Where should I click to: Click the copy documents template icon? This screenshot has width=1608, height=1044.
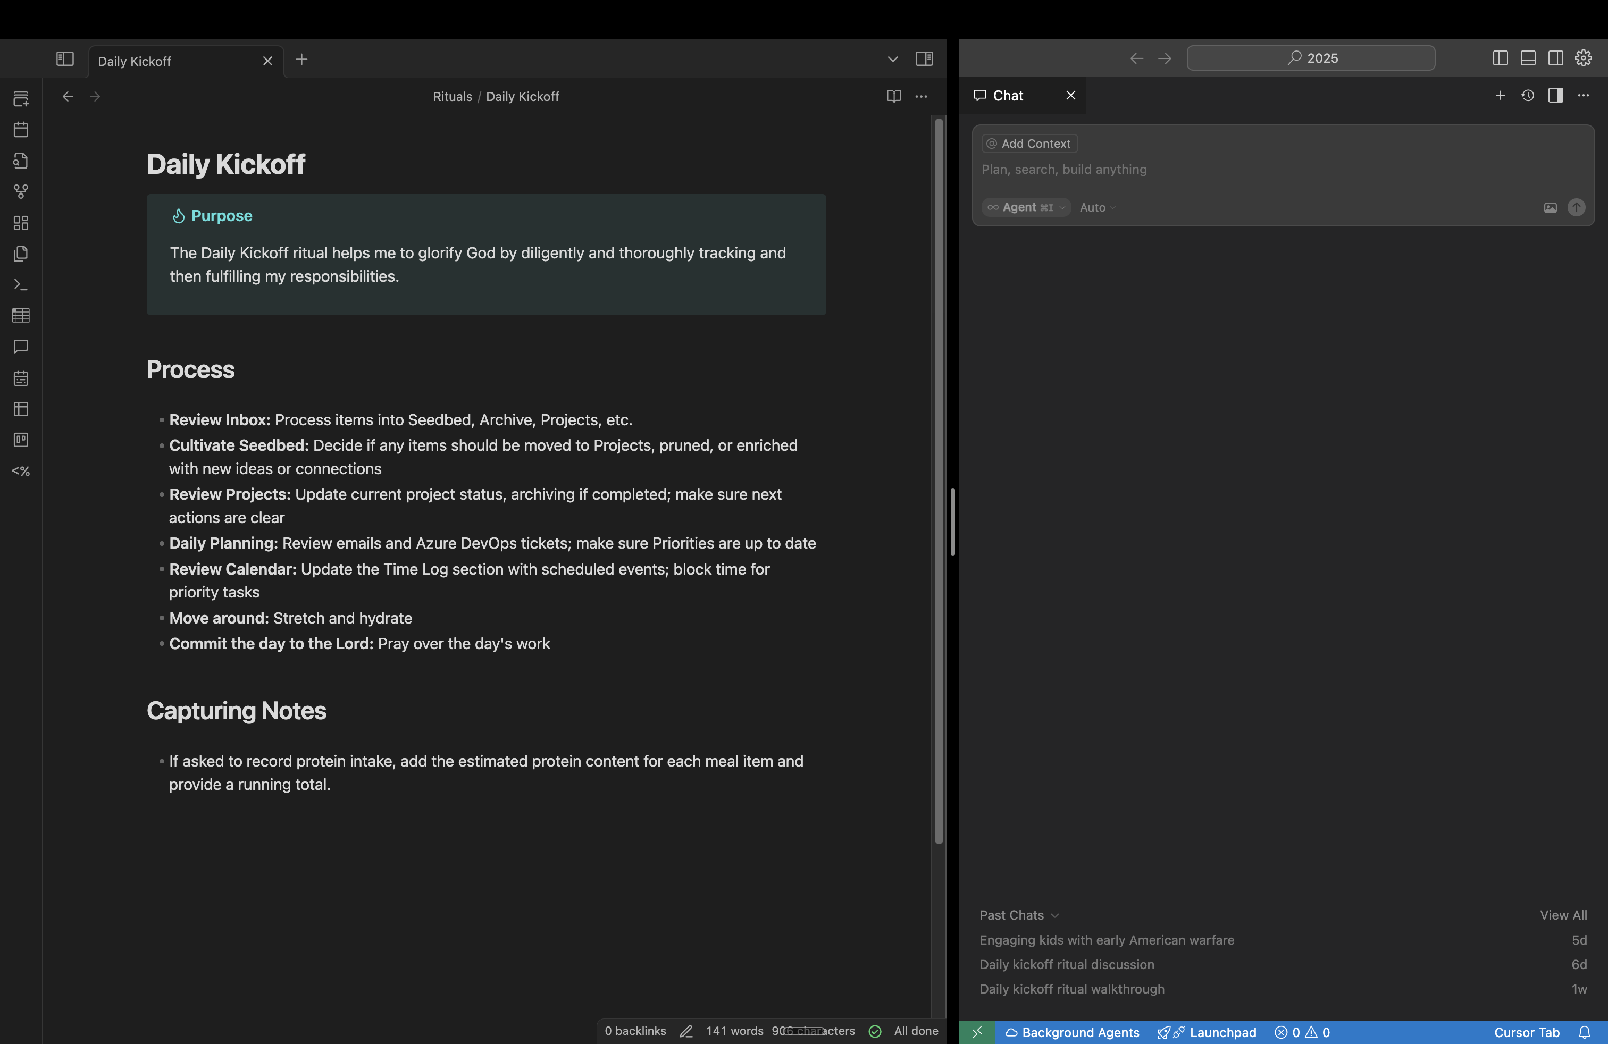coord(21,254)
